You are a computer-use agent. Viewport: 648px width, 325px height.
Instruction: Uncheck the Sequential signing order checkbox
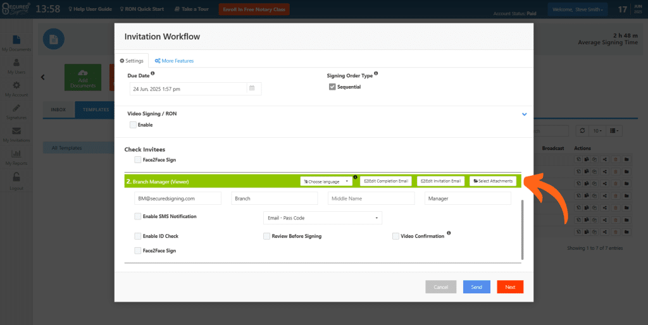click(x=332, y=87)
